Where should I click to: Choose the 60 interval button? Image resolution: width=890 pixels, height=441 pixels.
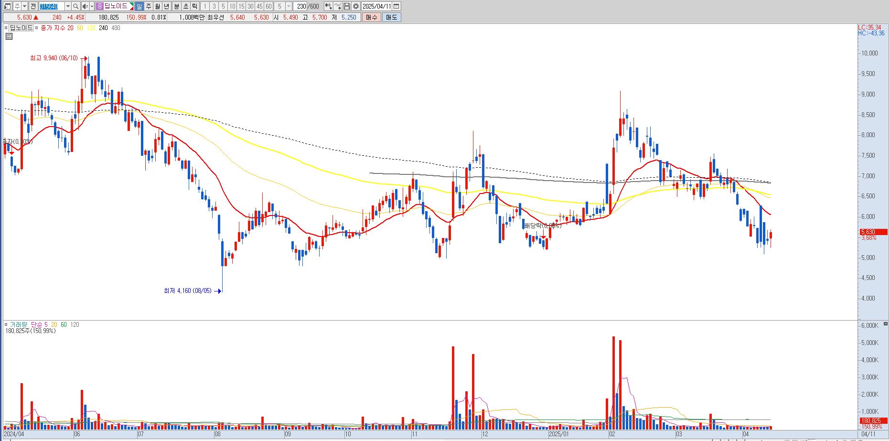pos(268,6)
